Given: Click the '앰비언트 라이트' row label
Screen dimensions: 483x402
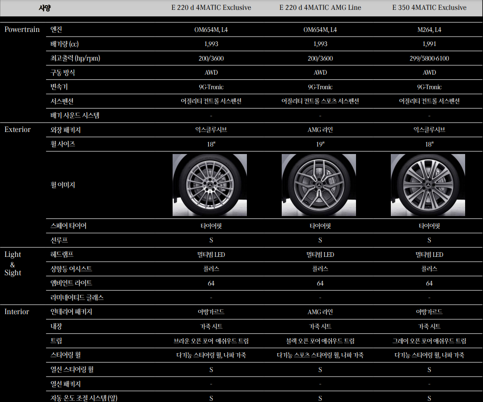Looking at the screenshot, I should click(71, 283).
